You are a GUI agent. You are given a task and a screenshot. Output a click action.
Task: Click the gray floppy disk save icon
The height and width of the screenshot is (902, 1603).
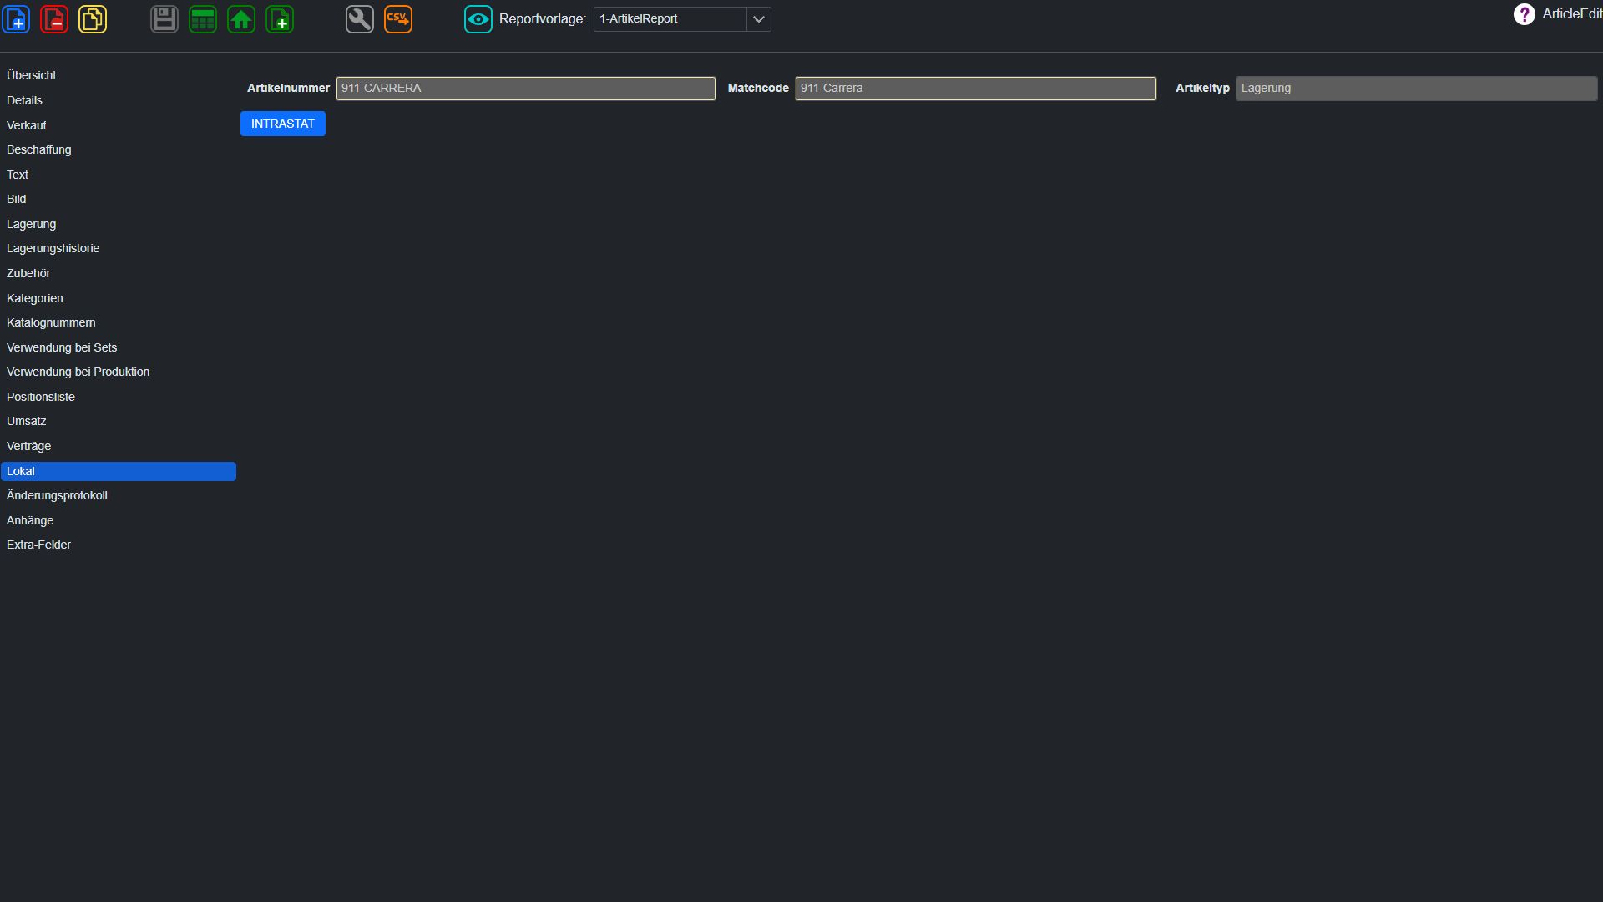click(164, 19)
